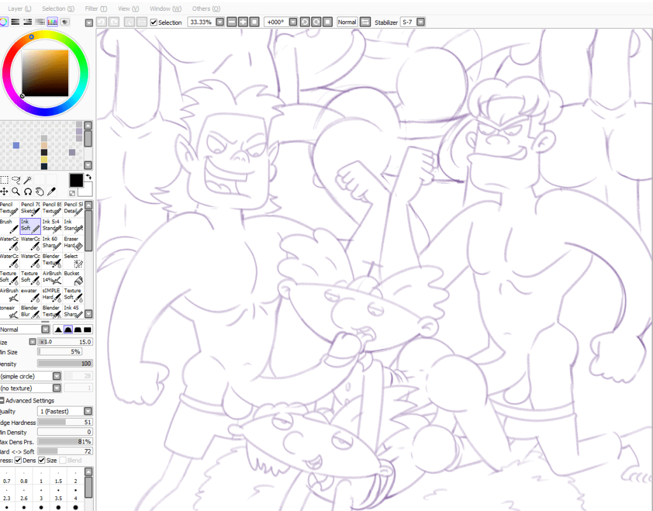Expand the Quality 1 (Fastest) dropdown

point(87,411)
